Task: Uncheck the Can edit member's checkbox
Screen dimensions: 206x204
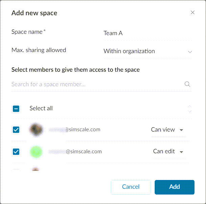Action: (16, 152)
